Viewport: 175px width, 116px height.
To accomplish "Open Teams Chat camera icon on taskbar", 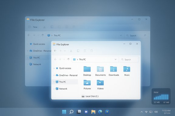I will [x=86, y=112].
